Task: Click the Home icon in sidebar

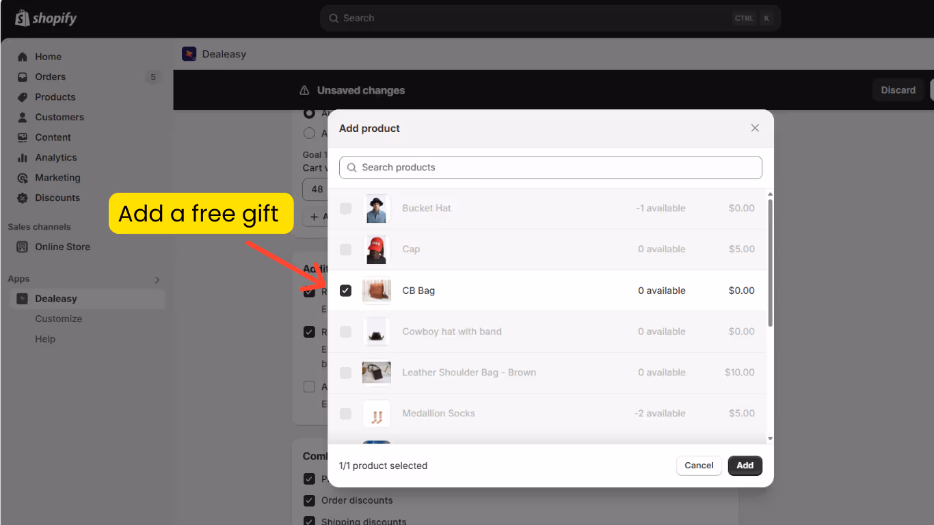Action: (23, 57)
